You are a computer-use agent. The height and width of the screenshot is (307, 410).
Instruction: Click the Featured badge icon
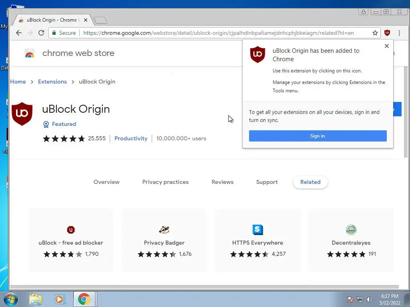pos(46,124)
